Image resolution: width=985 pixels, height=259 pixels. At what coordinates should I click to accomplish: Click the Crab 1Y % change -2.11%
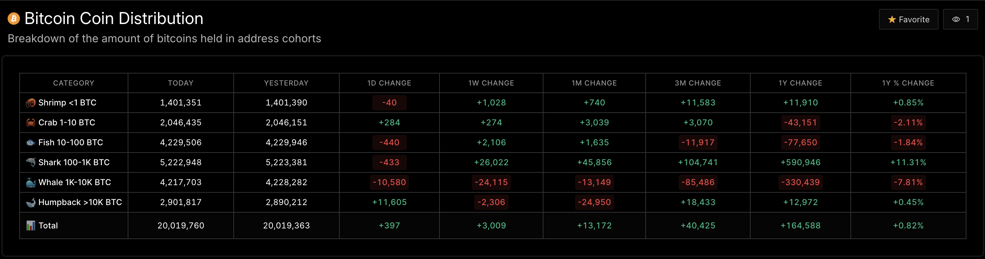tap(908, 123)
